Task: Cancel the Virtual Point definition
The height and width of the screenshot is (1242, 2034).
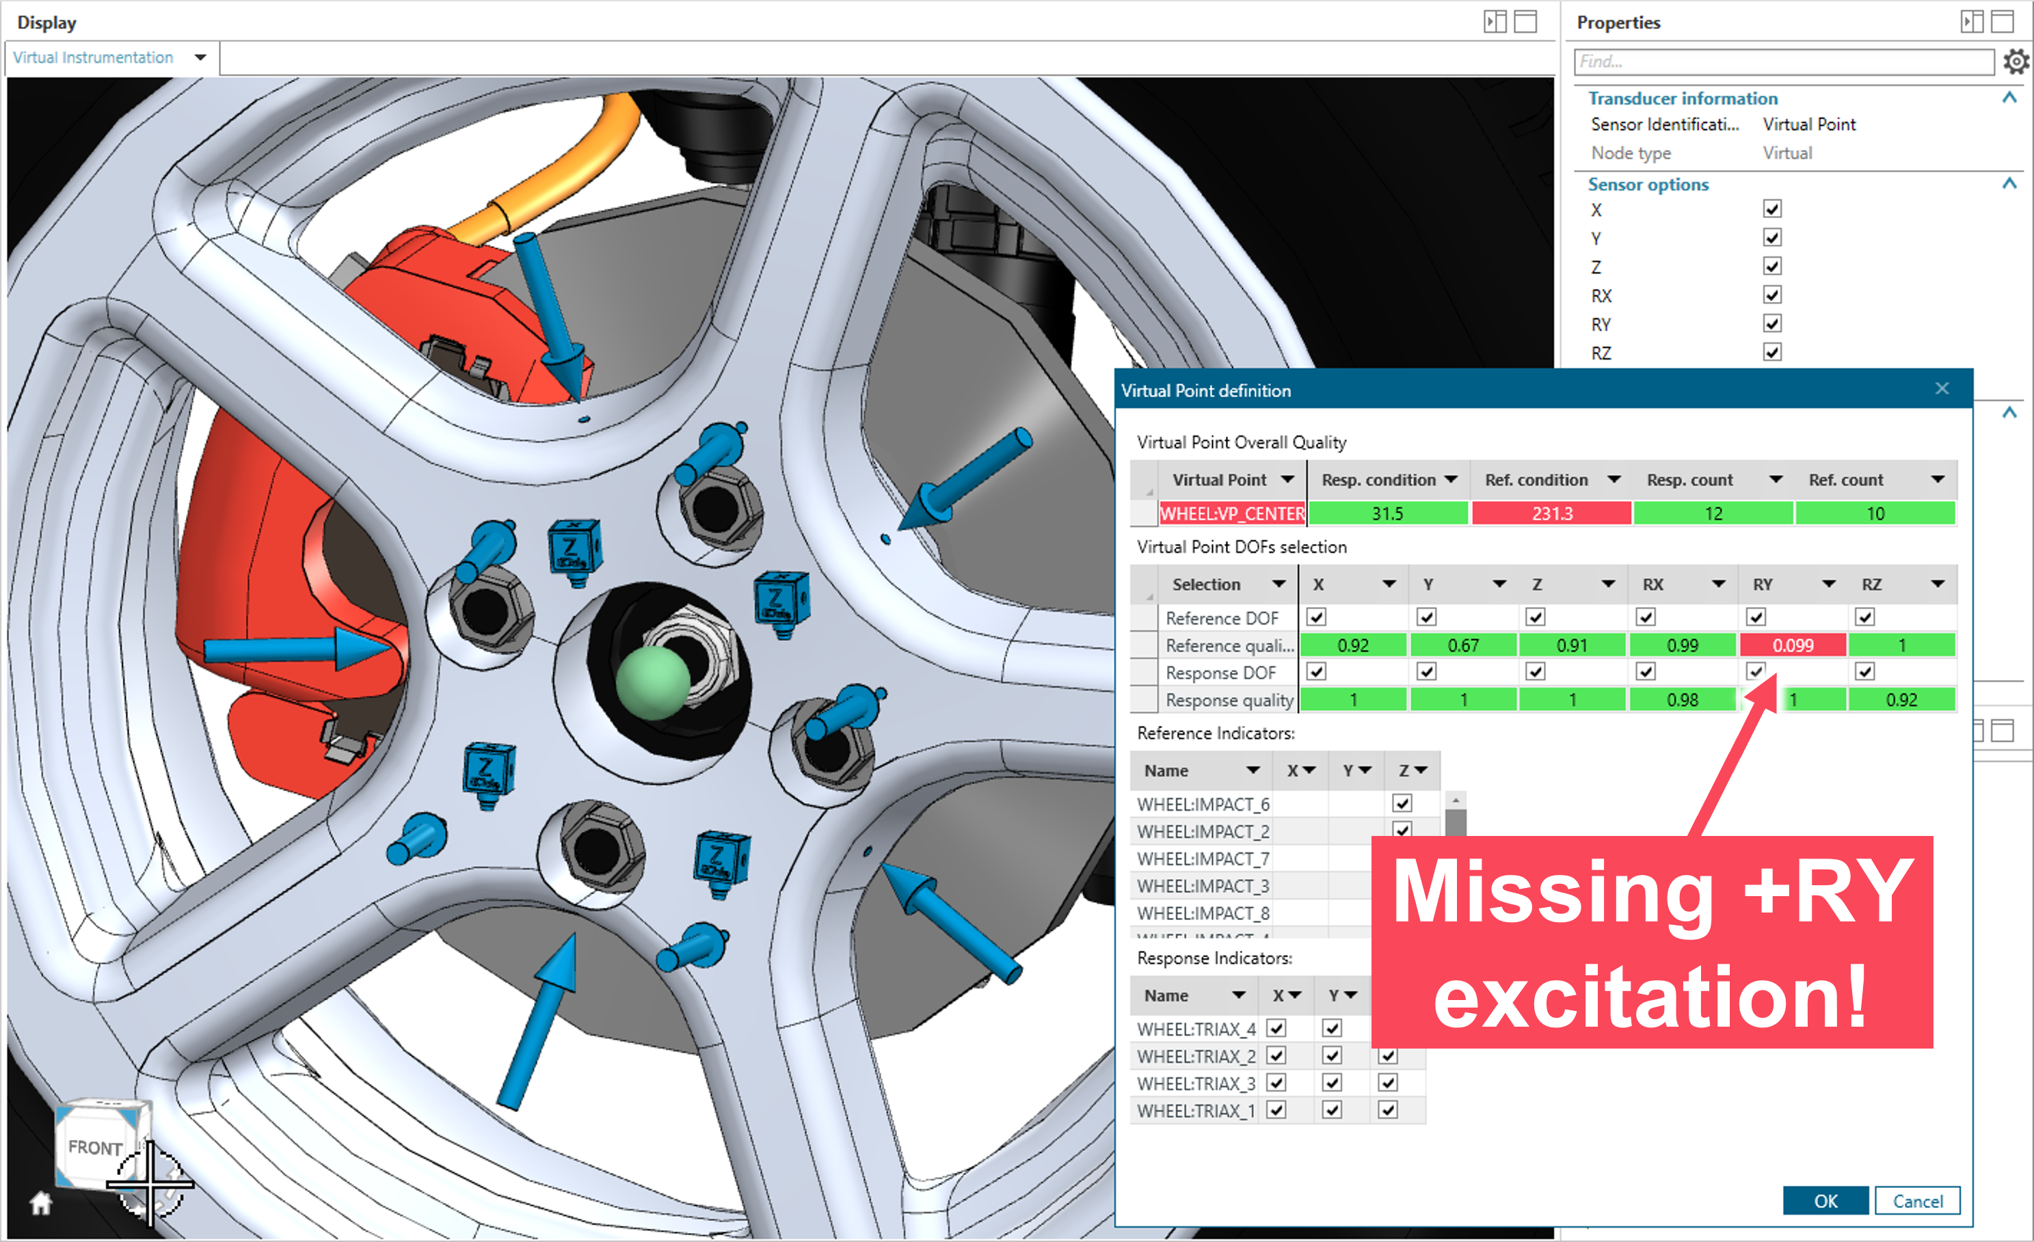Action: tap(1917, 1201)
